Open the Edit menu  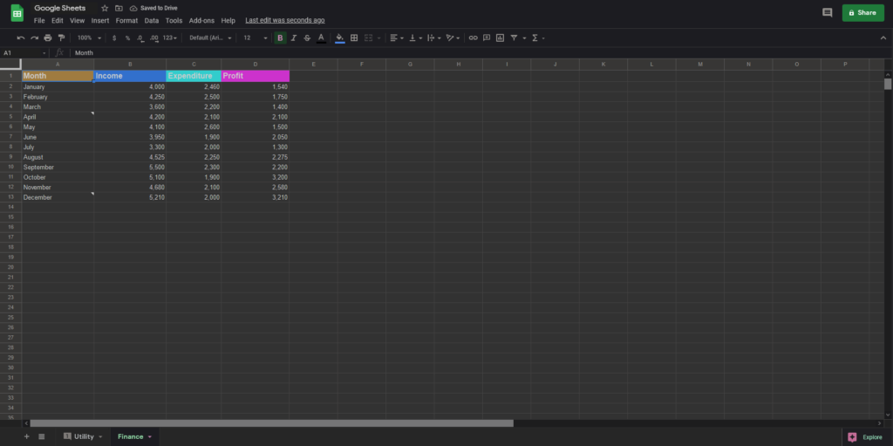pos(58,21)
